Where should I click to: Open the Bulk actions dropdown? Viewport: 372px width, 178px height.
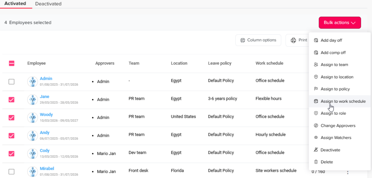point(340,23)
